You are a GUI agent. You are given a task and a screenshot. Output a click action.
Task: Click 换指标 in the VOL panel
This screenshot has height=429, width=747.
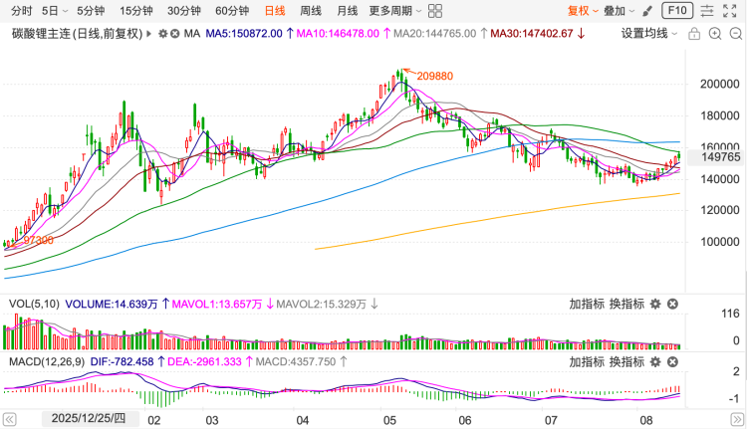[626, 304]
